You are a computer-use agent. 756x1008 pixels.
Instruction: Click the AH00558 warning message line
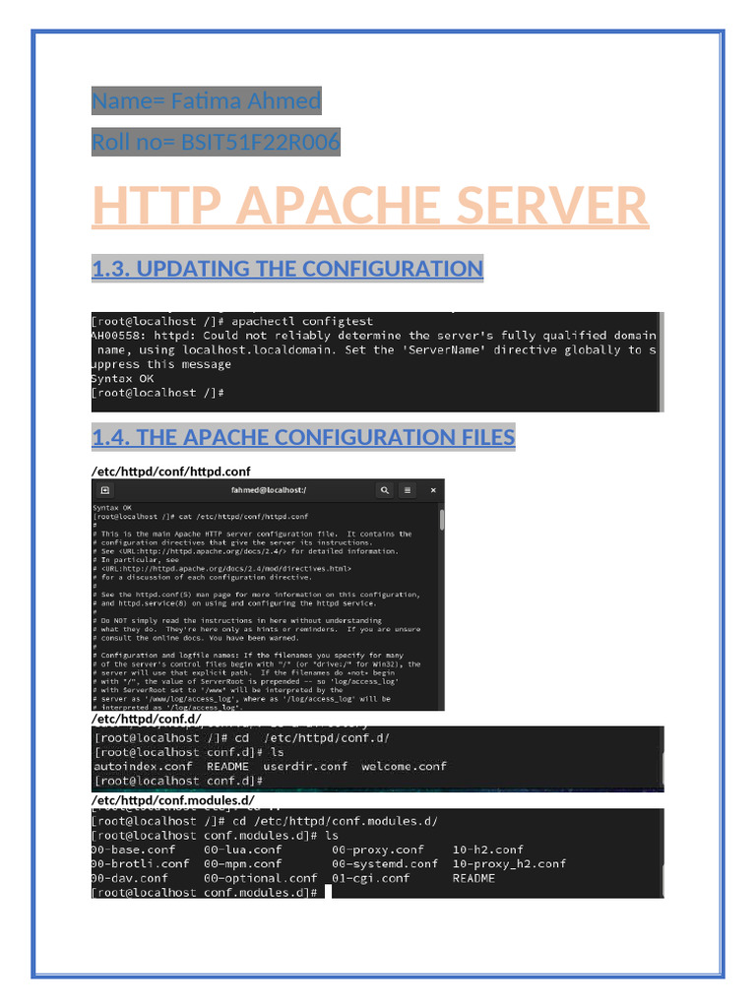coord(374,349)
